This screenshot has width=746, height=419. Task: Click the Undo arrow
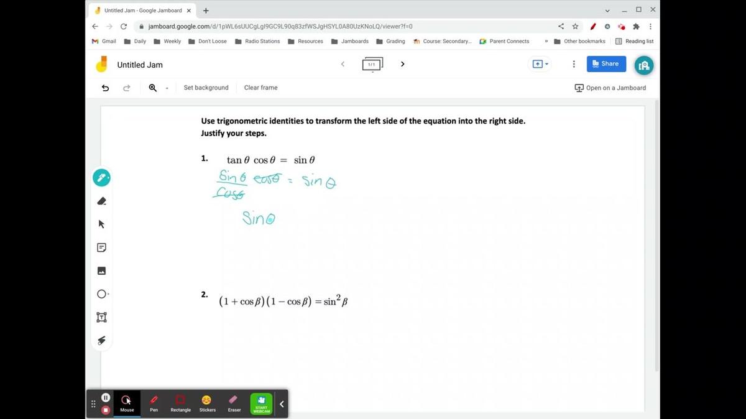click(105, 88)
